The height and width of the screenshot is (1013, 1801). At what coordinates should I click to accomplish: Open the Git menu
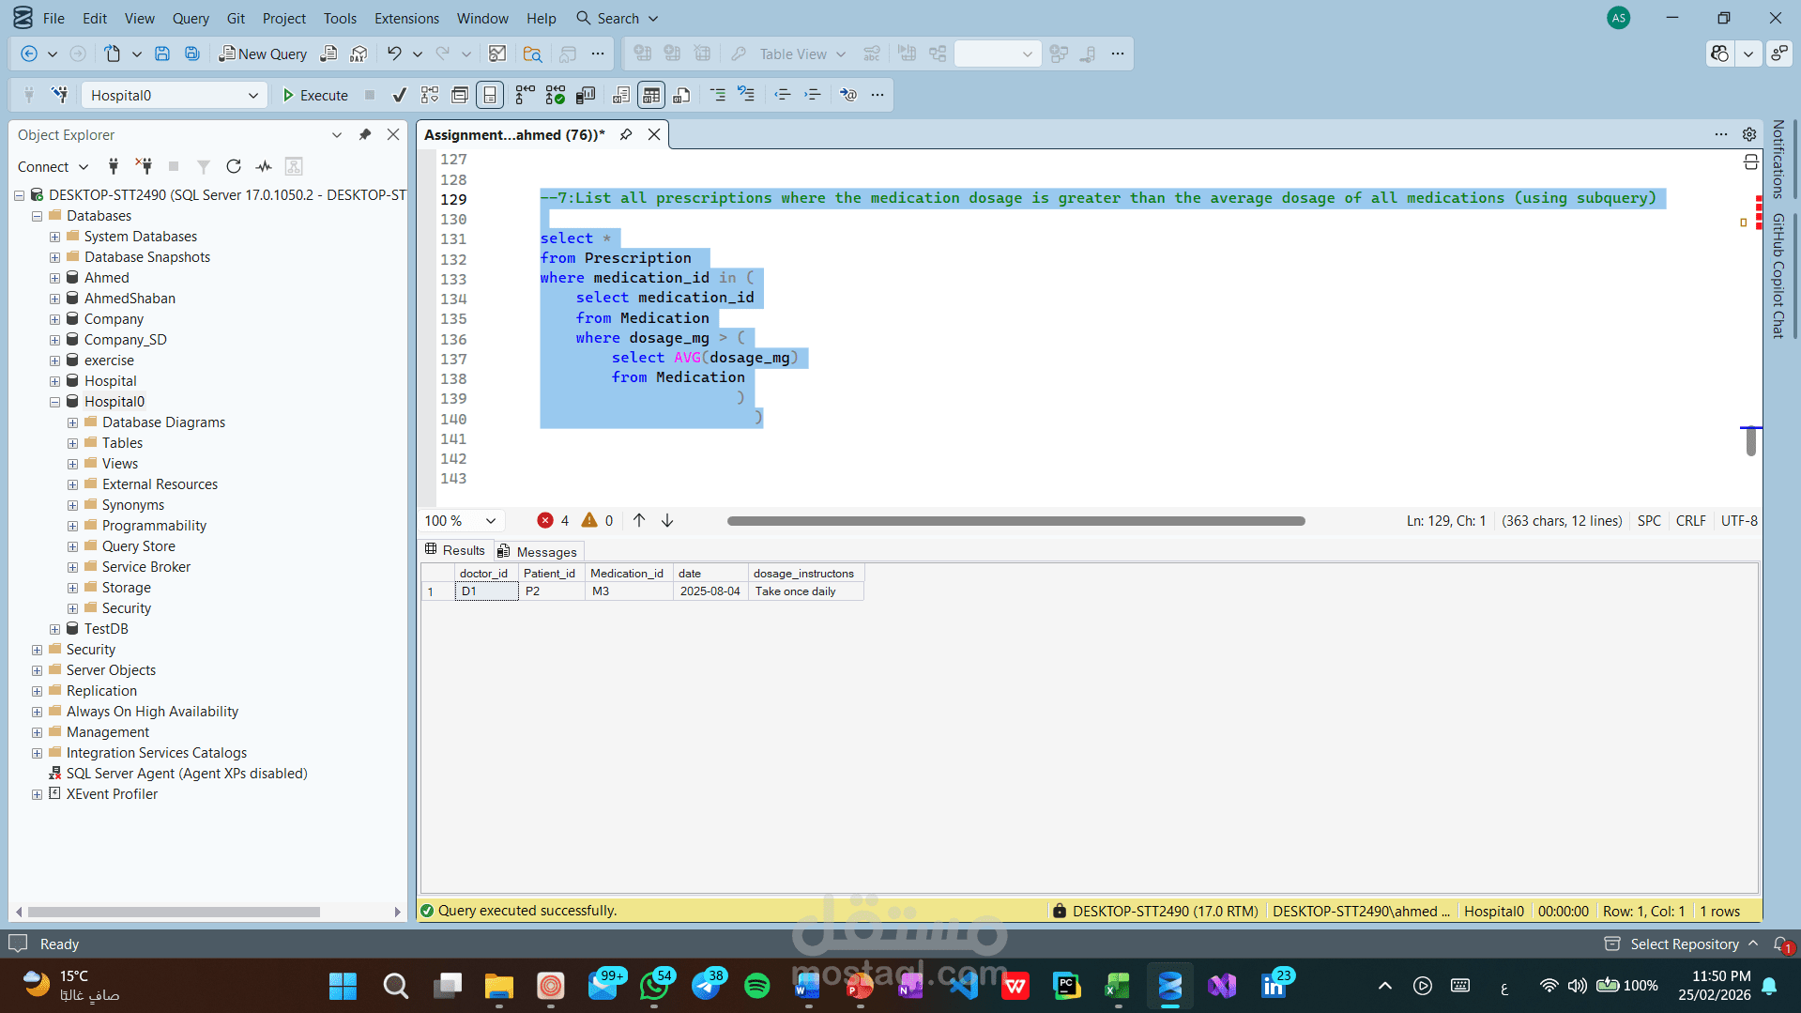pos(236,18)
